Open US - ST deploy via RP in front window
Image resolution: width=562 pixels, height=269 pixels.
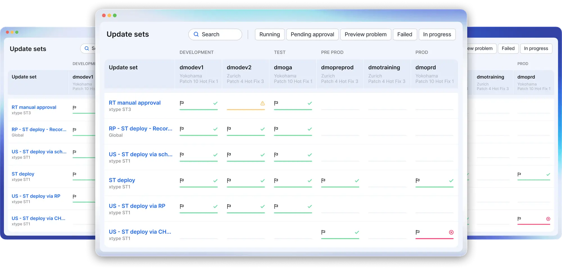137,206
